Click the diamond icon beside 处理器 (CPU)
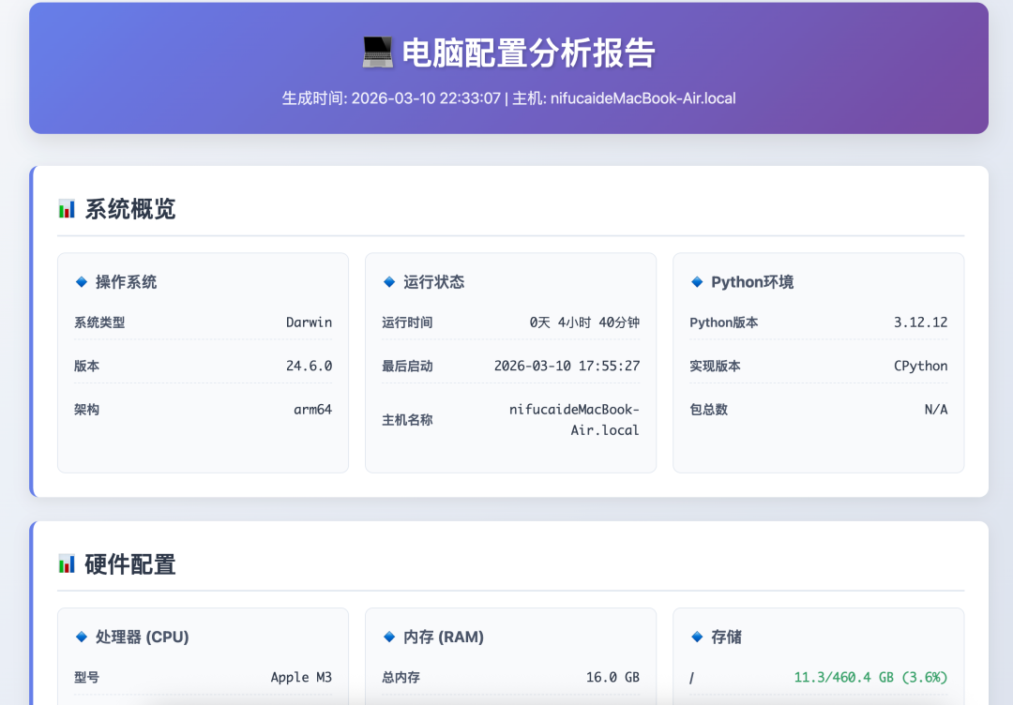The image size is (1013, 705). [81, 637]
